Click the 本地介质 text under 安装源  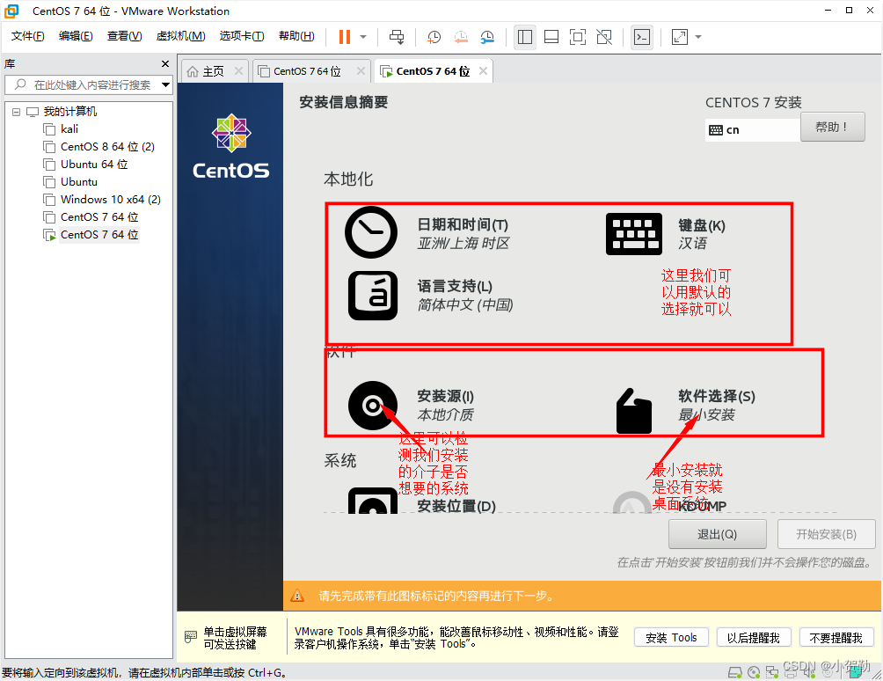pos(445,415)
